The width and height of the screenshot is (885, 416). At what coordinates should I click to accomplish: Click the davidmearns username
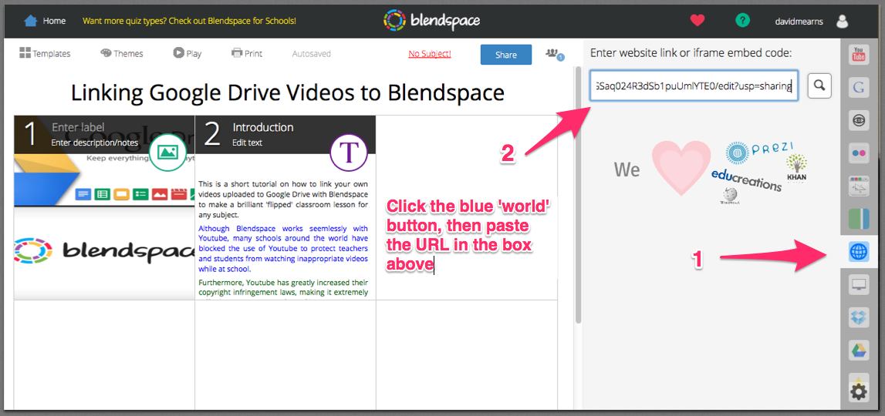[x=799, y=22]
